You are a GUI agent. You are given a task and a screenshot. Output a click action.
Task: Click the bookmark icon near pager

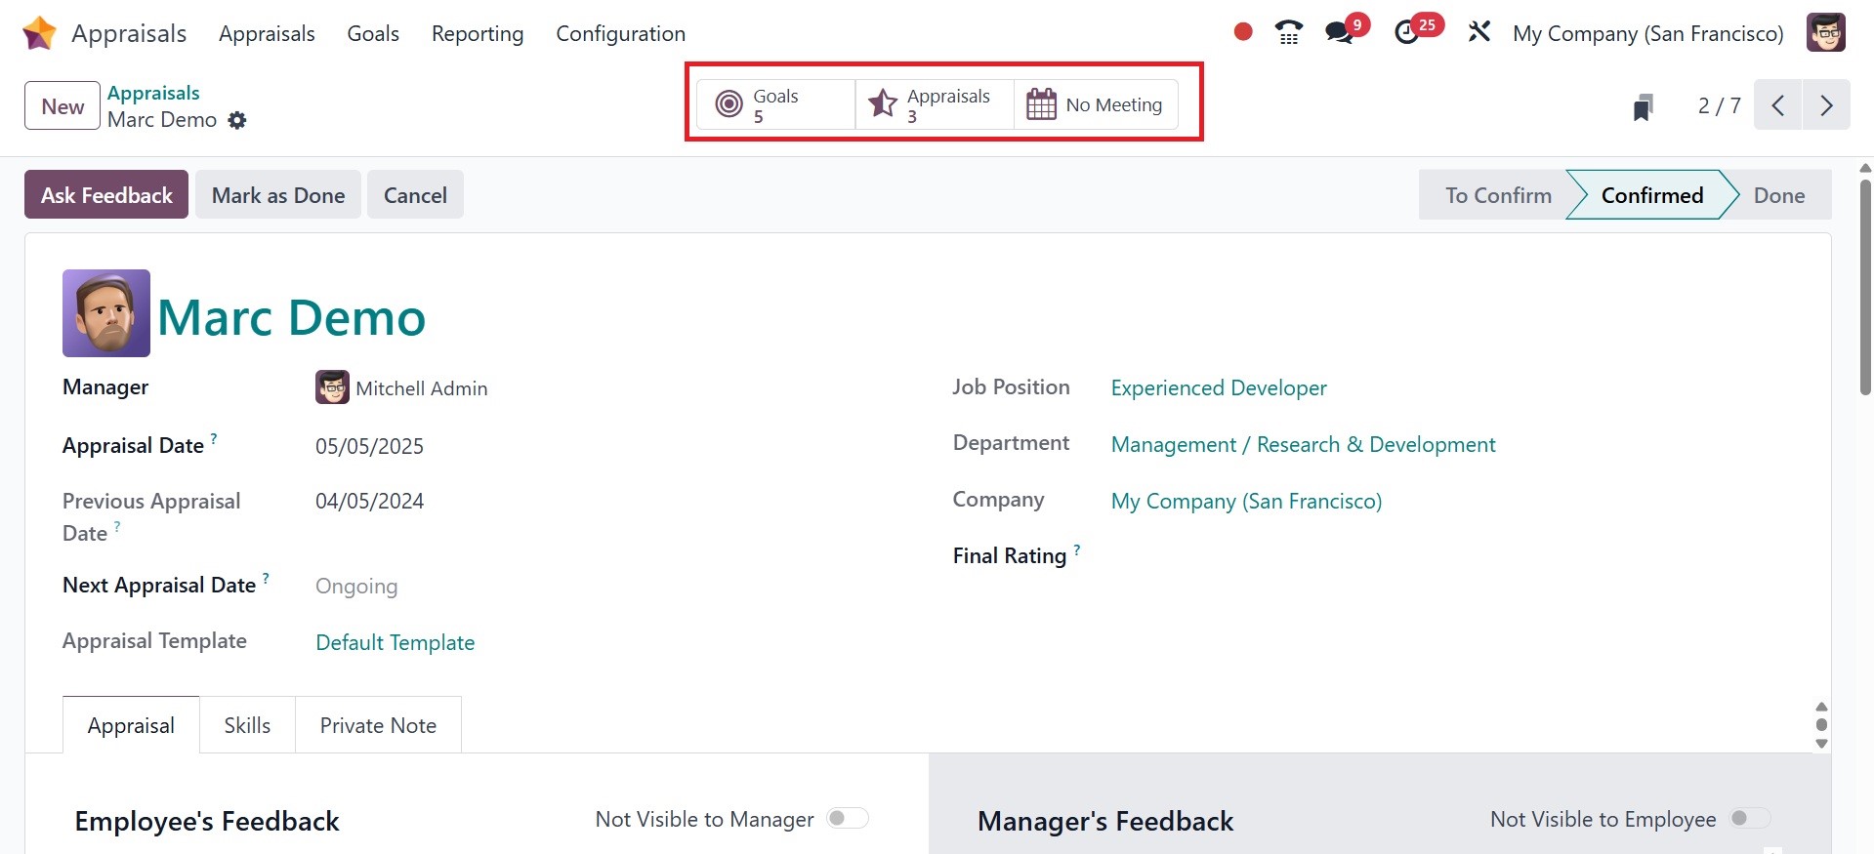(x=1643, y=106)
